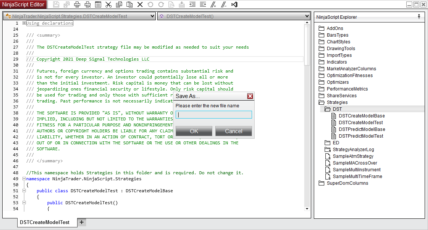Viewport: 428px width, 230px height.
Task: Click Cancel in the Save As dialog
Action: [x=233, y=131]
